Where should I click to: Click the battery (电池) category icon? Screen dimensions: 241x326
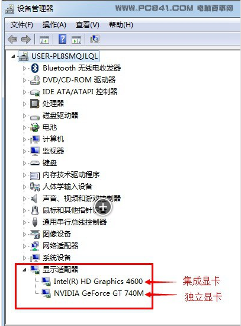click(x=34, y=127)
